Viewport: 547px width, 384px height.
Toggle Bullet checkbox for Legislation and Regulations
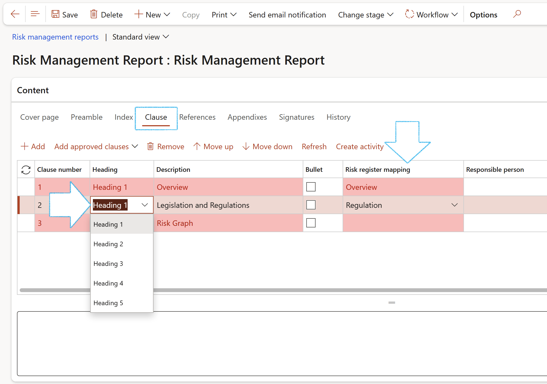311,205
